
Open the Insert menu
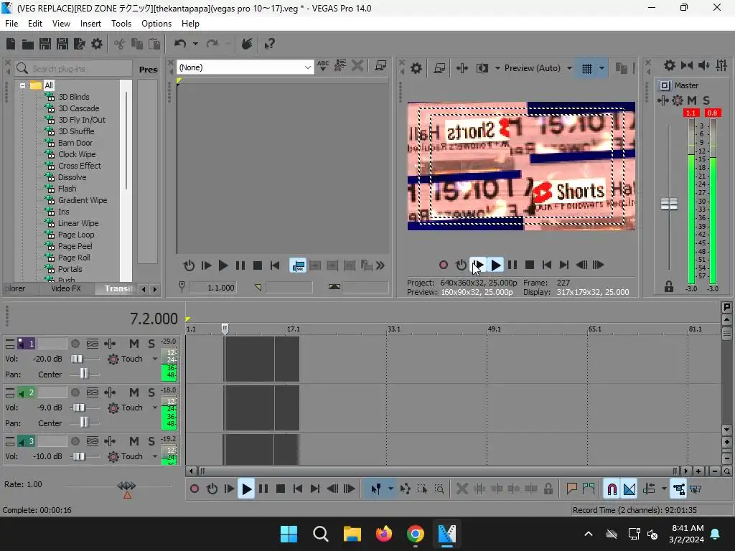(90, 24)
